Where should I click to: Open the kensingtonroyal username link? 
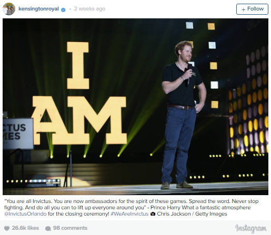[x=38, y=9]
